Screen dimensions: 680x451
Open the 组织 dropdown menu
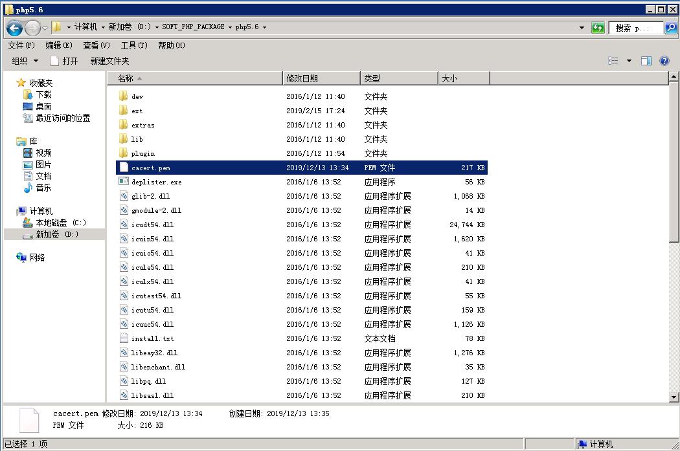[x=23, y=60]
